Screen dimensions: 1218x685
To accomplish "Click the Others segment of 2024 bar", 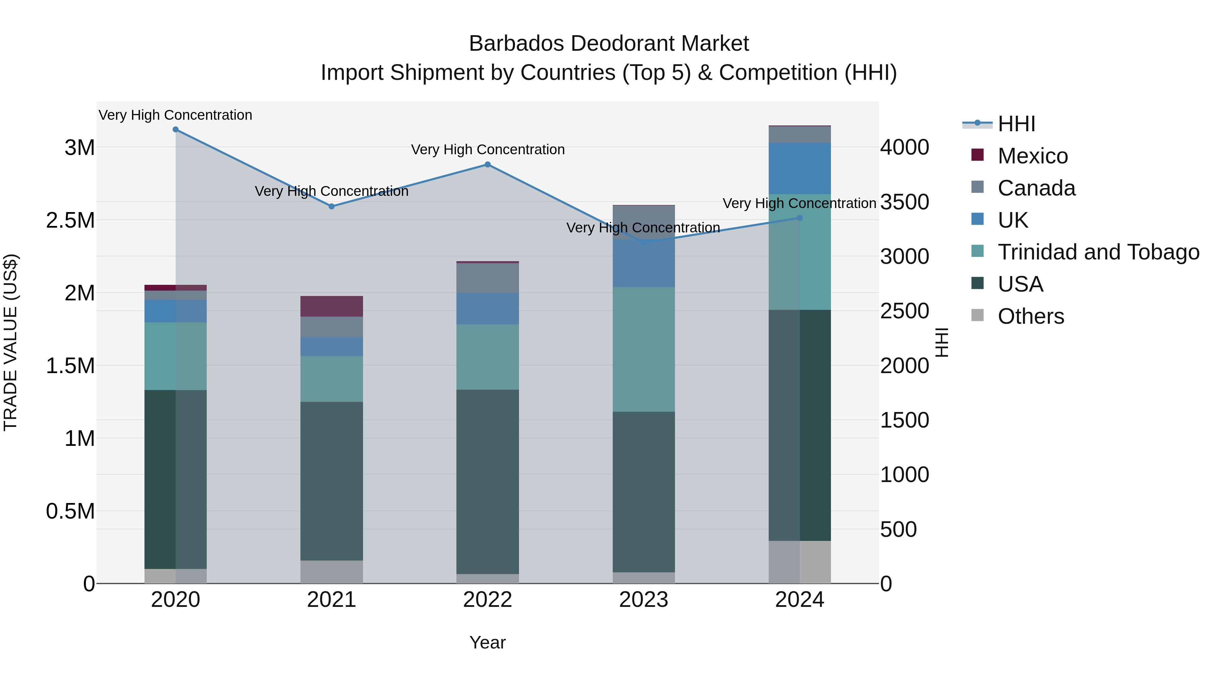I will coord(799,562).
